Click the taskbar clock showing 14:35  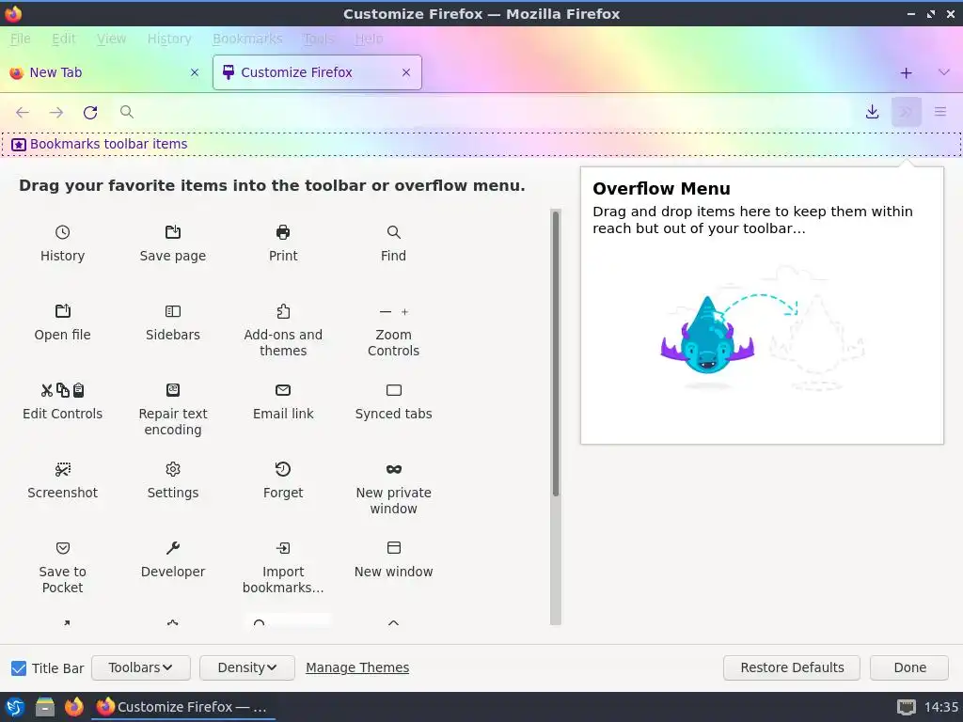(x=940, y=707)
